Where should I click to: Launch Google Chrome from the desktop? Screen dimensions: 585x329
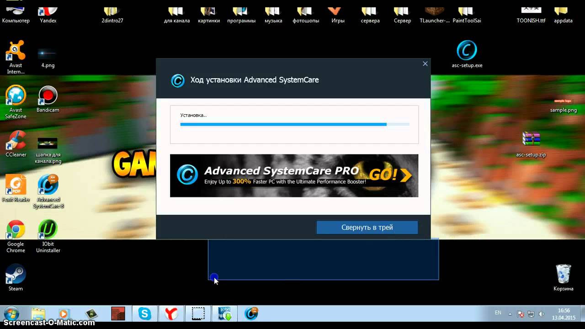pos(16,236)
